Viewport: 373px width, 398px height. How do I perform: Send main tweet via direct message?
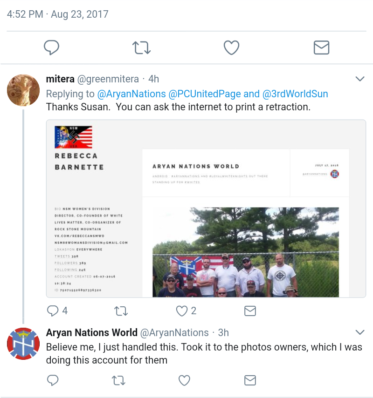pos(321,47)
